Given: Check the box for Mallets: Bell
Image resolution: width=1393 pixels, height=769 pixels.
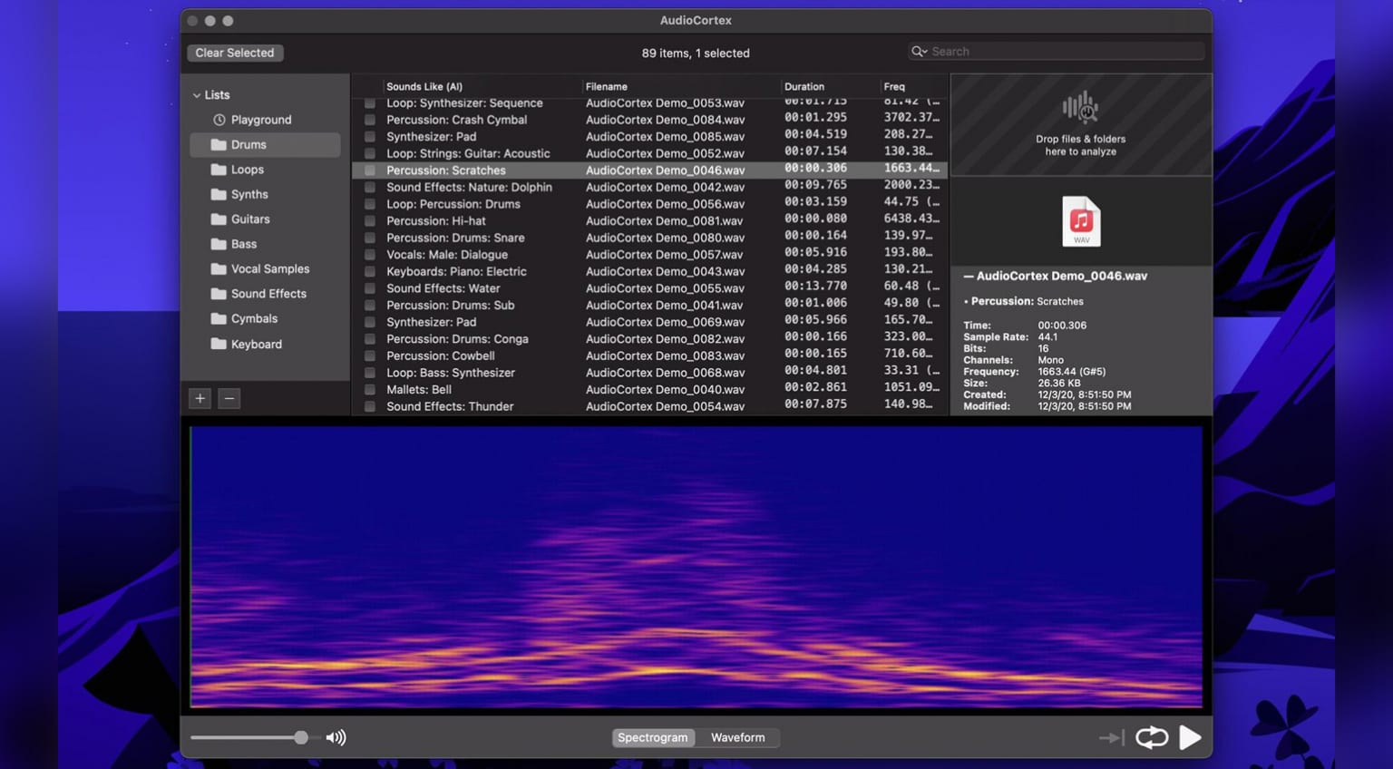Looking at the screenshot, I should [370, 390].
